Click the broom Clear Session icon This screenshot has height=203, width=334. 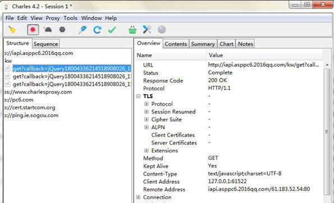tap(12, 30)
